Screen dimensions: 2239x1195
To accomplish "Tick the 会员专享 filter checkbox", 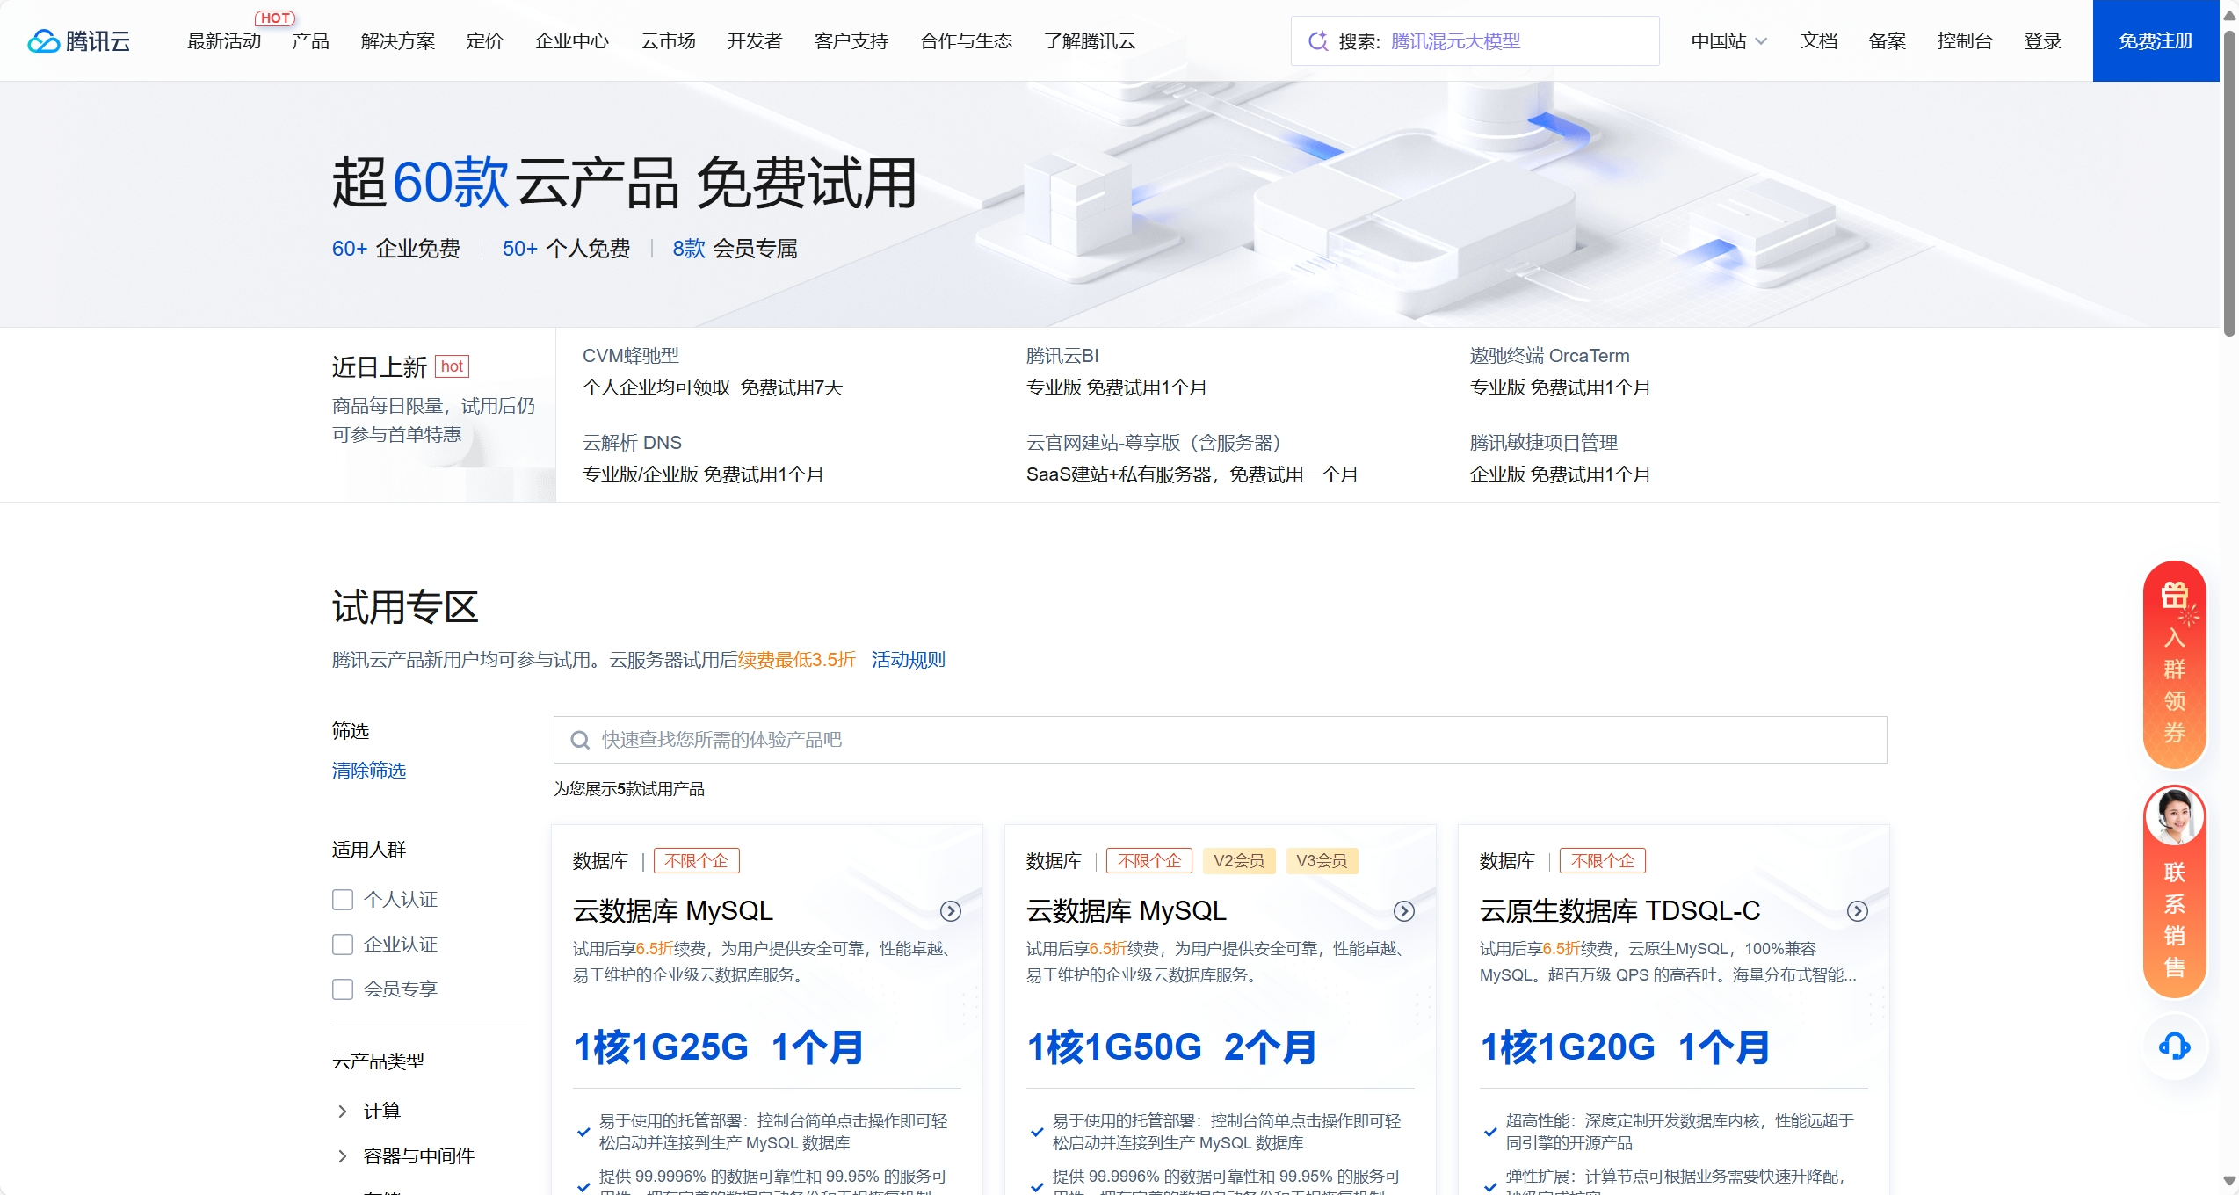I will [343, 989].
